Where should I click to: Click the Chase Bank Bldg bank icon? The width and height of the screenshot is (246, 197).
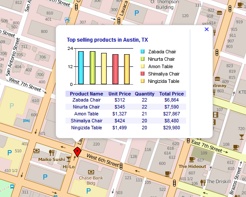coord(91,172)
